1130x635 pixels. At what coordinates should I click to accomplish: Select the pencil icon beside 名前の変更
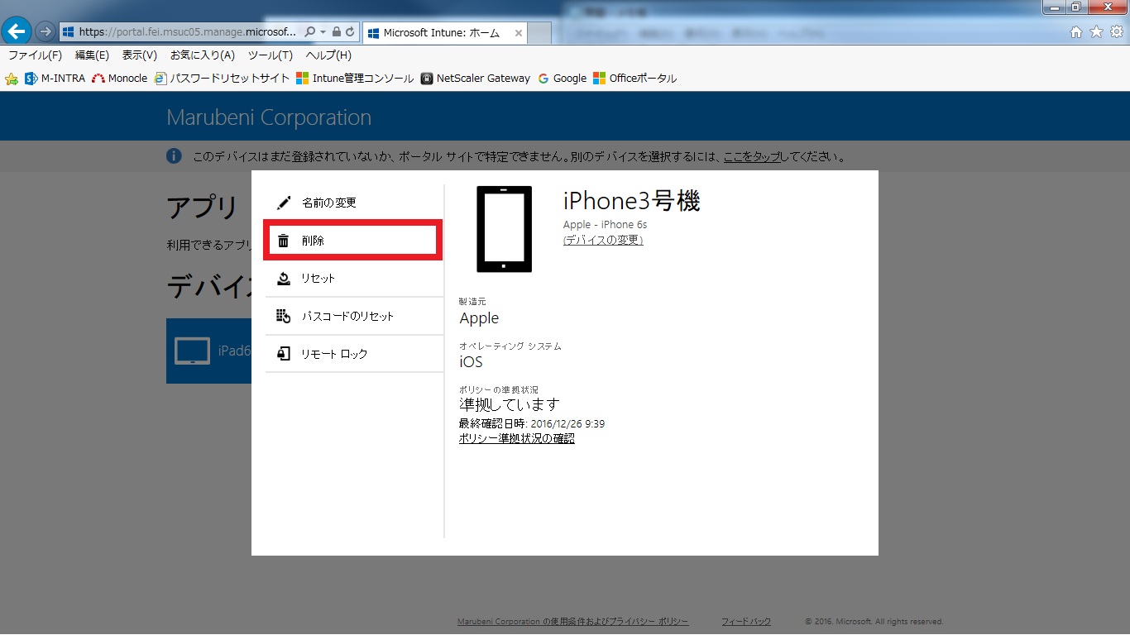[284, 201]
